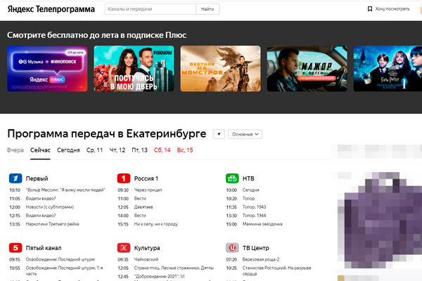This screenshot has height=281, width=422.
Task: Open the Мажор series poster
Action: (x=307, y=69)
